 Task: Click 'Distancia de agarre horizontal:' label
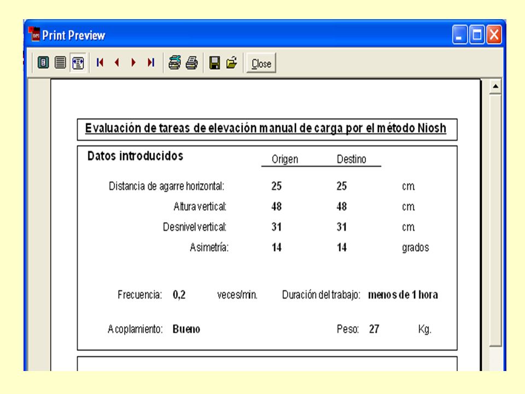pos(166,186)
